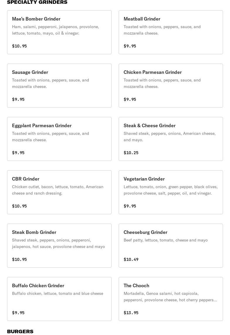Image resolution: width=230 pixels, height=335 pixels.
Task: Click the $10.49 price label
Action: tap(131, 259)
